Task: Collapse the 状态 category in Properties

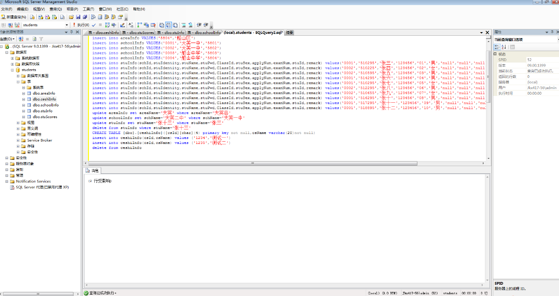Action: (495, 54)
